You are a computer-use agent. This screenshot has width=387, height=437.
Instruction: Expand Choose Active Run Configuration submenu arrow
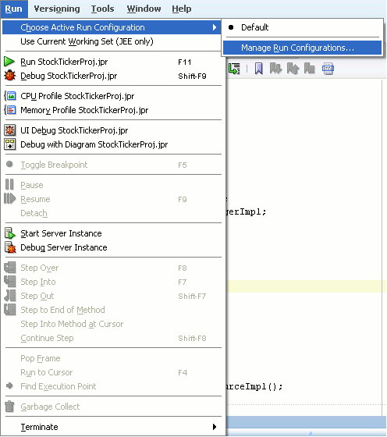pyautogui.click(x=215, y=27)
